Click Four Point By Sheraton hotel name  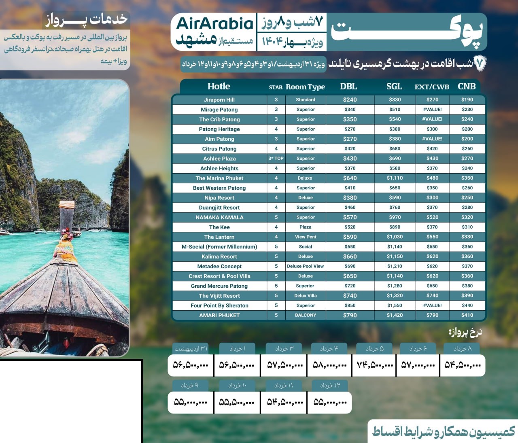point(219,305)
